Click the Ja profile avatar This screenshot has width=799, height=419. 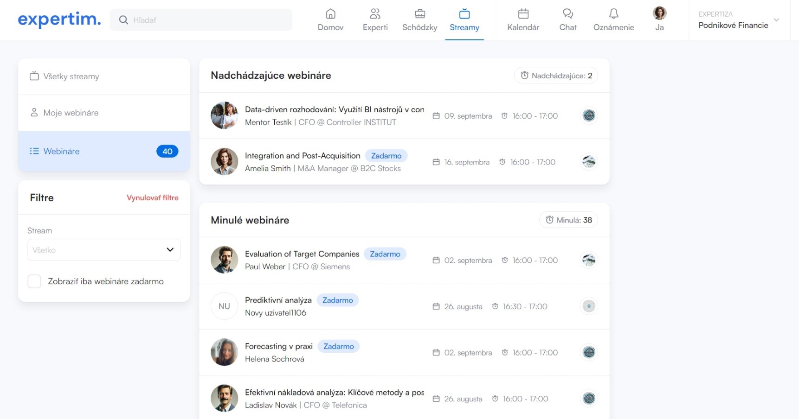pos(659,13)
